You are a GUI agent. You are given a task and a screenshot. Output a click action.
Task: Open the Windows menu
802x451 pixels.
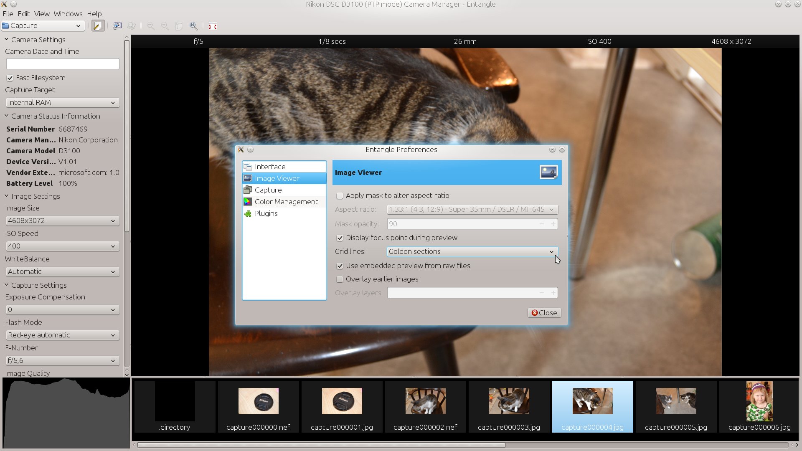[68, 14]
